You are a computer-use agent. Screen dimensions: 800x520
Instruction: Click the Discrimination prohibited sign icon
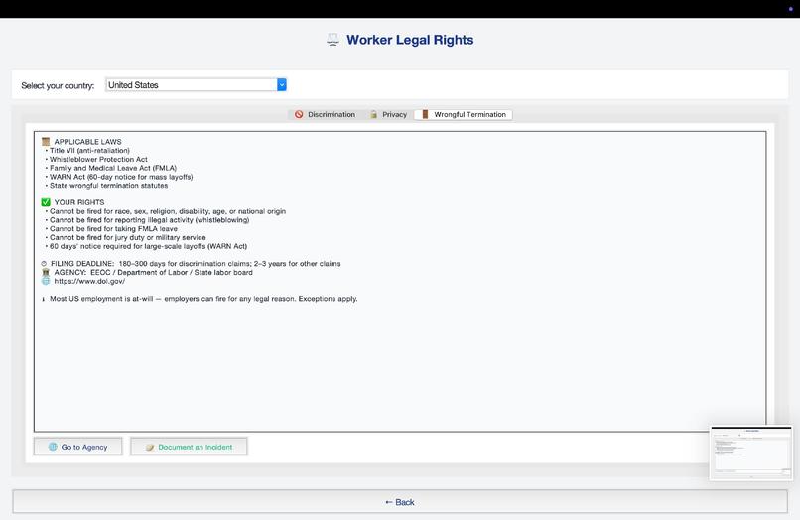(x=299, y=114)
